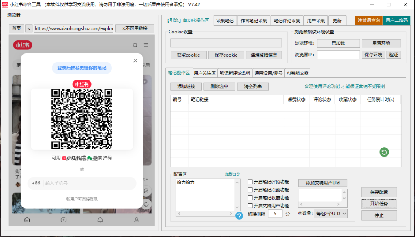Click the green circular refresh icon in task list
The image size is (415, 237).
(384, 152)
